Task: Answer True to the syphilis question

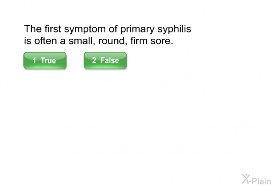Action: (x=45, y=60)
